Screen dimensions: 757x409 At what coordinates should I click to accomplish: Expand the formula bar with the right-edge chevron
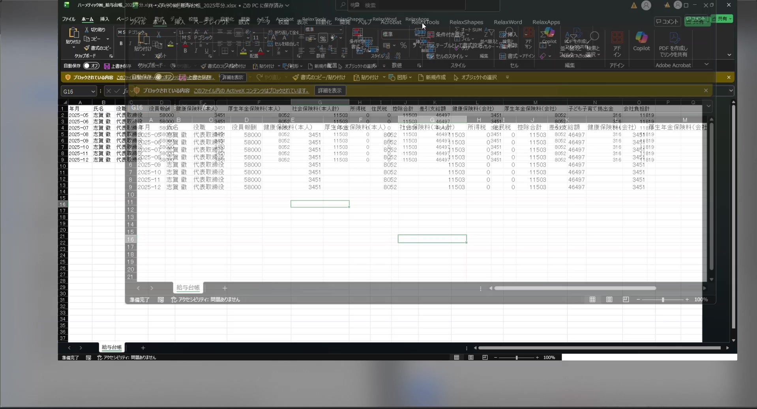[x=731, y=91]
